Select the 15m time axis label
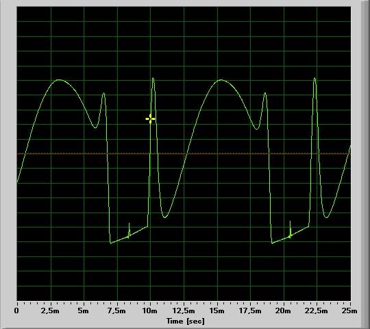Image resolution: width=370 pixels, height=329 pixels. point(217,310)
